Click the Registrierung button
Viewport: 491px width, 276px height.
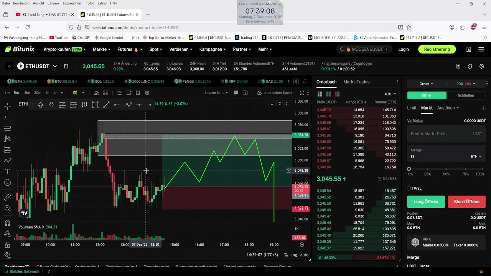[437, 49]
